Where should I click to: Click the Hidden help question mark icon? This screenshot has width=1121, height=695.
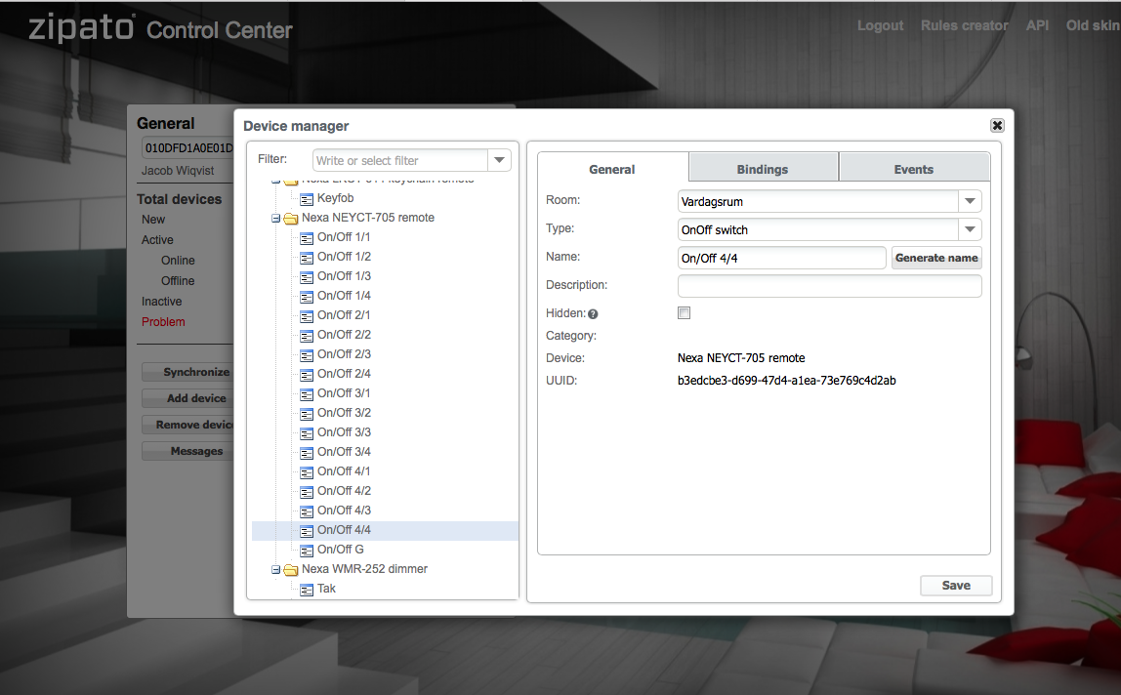click(x=593, y=314)
